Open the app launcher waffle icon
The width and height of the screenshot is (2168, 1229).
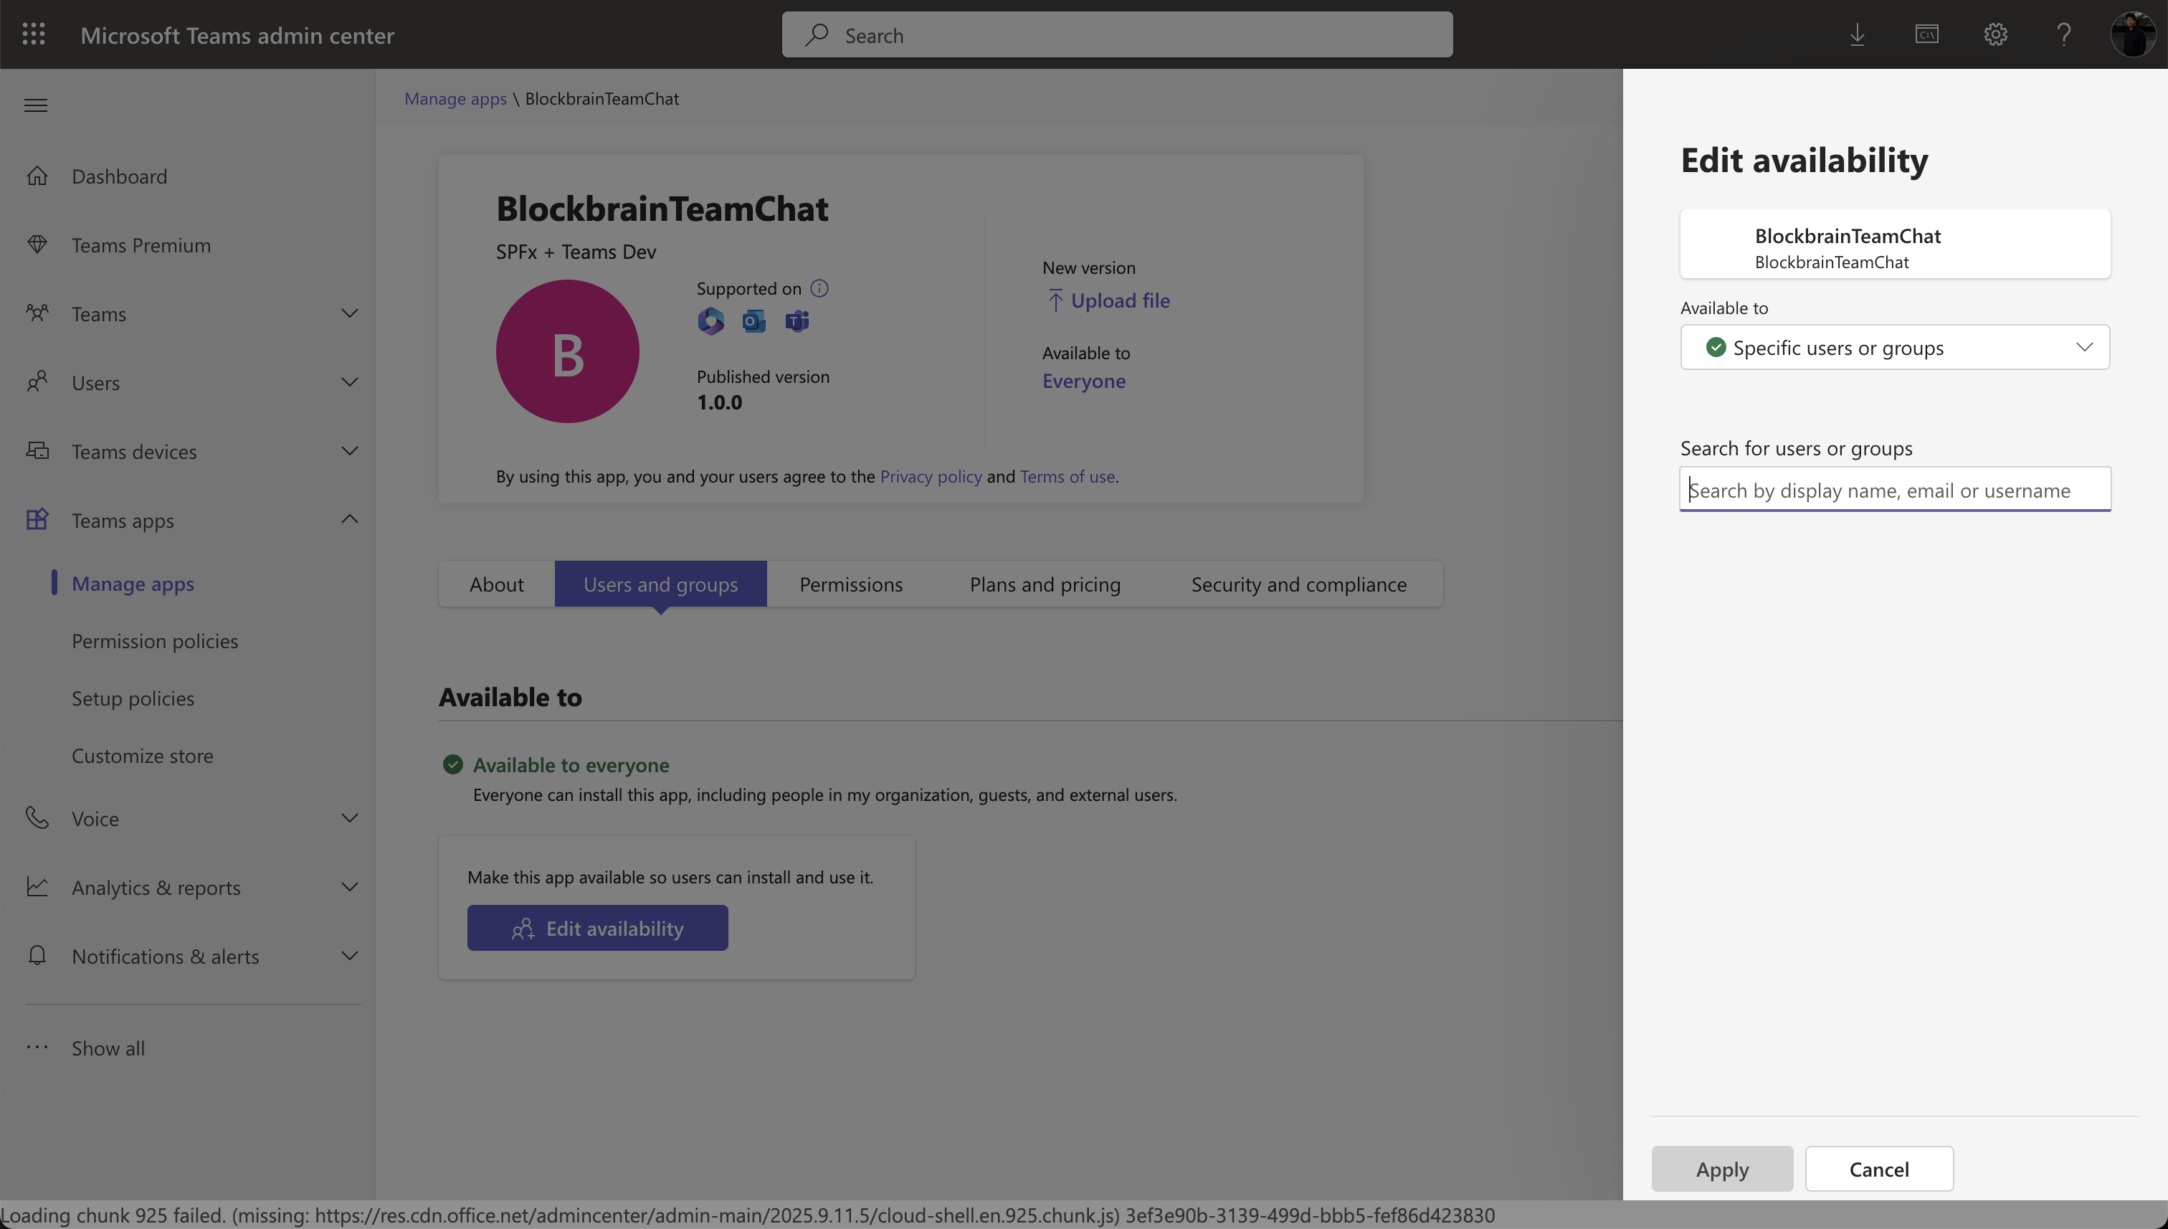coord(34,34)
